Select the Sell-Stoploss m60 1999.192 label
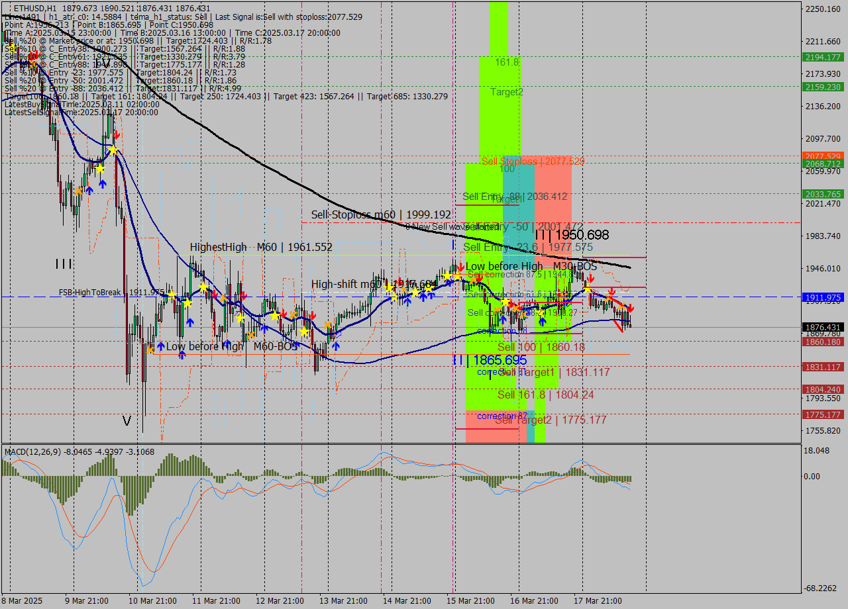Screen dimensions: 848x609 (x=381, y=215)
